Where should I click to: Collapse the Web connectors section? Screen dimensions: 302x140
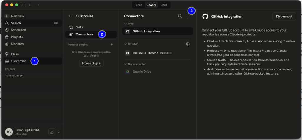click(x=125, y=24)
